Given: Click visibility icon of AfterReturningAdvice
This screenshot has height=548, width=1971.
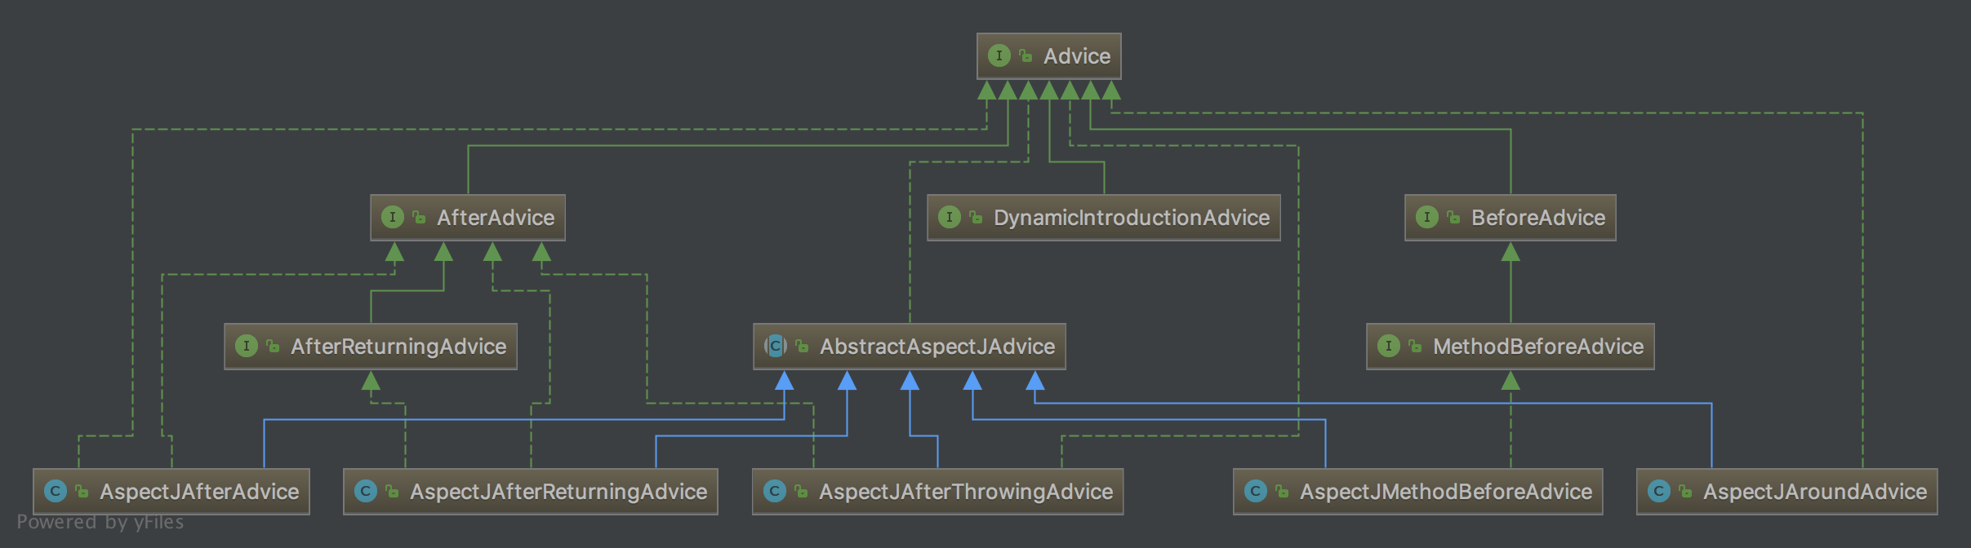Looking at the screenshot, I should click(273, 346).
